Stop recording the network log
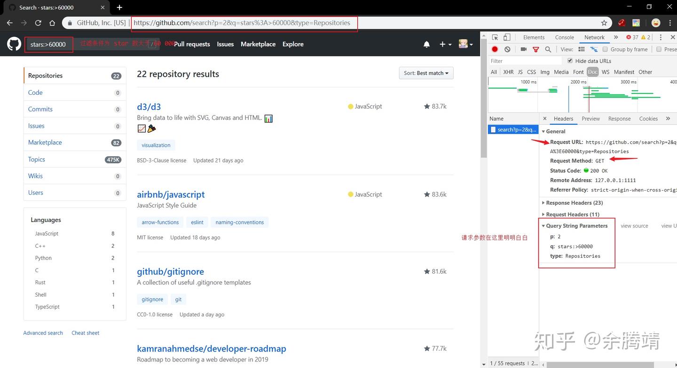Image resolution: width=677 pixels, height=368 pixels. coord(495,49)
